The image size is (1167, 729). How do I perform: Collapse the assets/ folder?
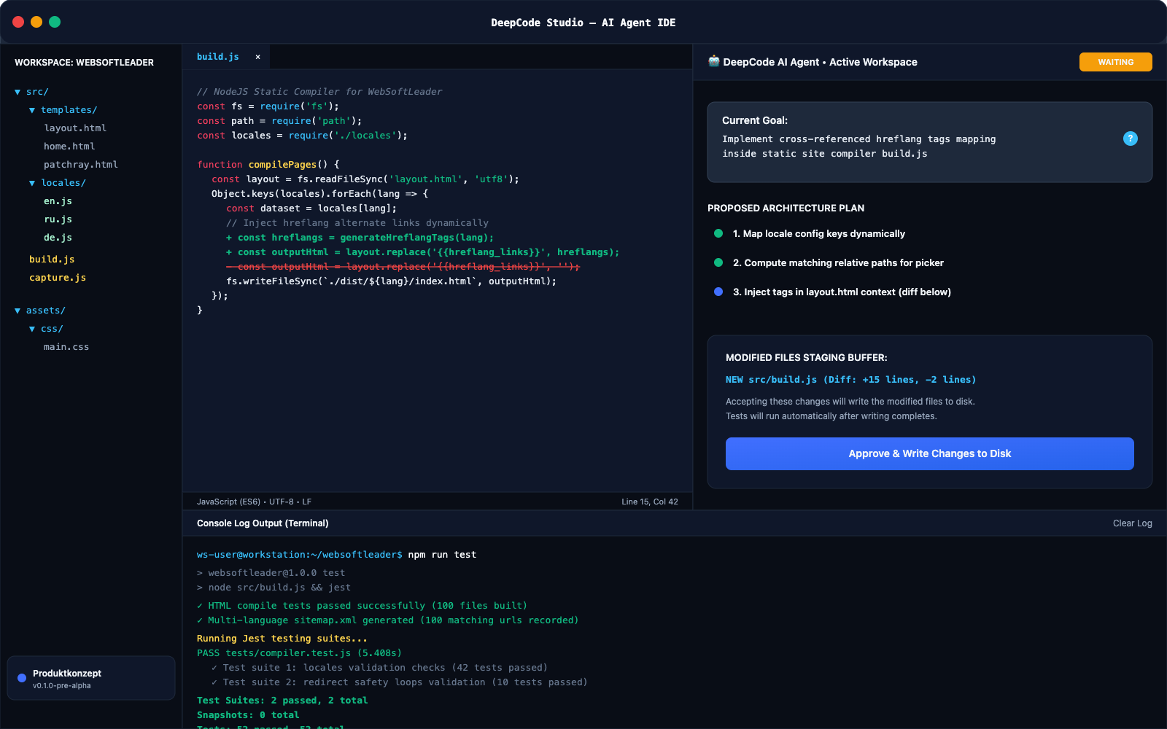(x=18, y=311)
